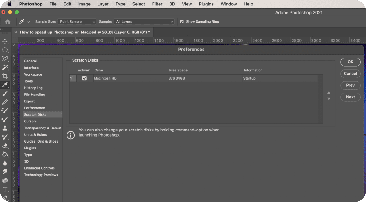366x202 pixels.
Task: Select the Move tool
Action: (5, 41)
